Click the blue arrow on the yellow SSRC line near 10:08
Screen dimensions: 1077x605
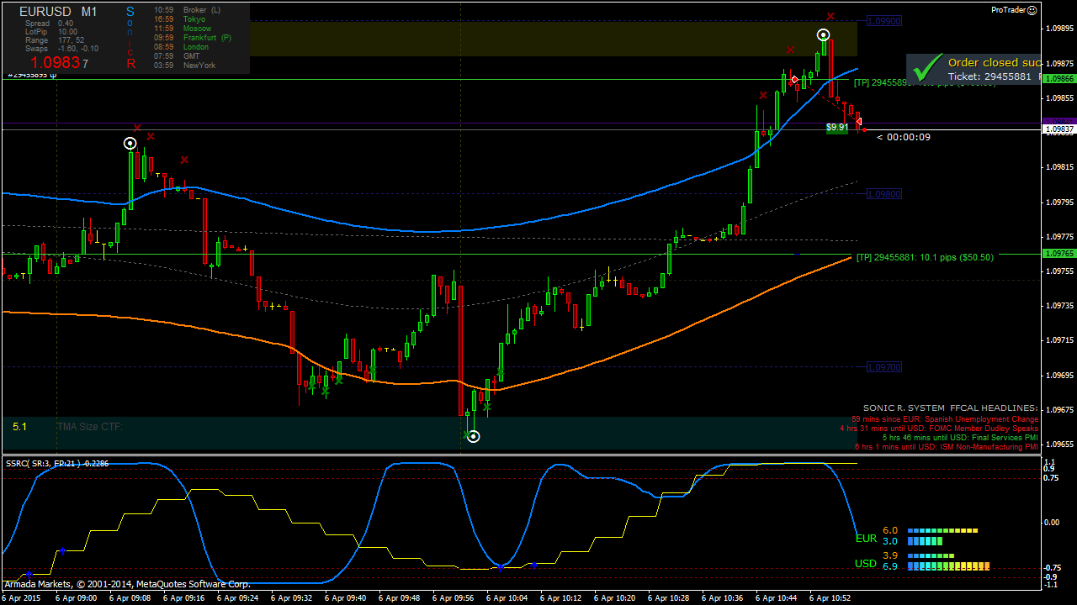click(x=533, y=564)
